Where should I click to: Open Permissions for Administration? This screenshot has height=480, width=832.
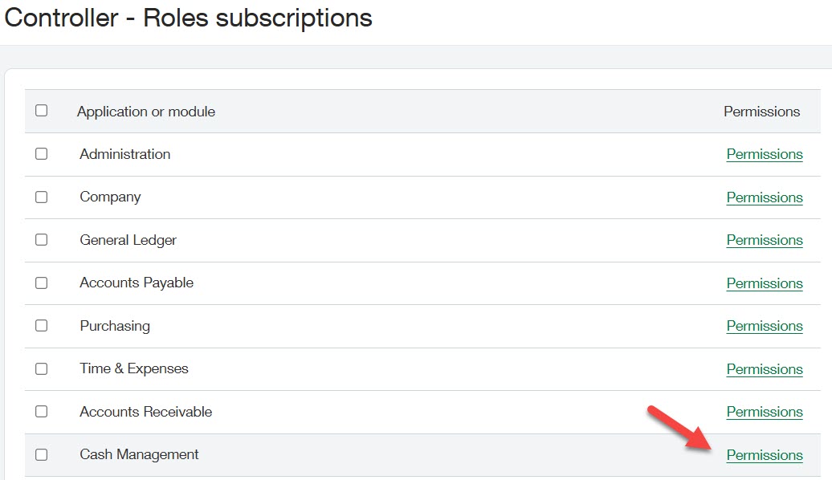(x=764, y=154)
